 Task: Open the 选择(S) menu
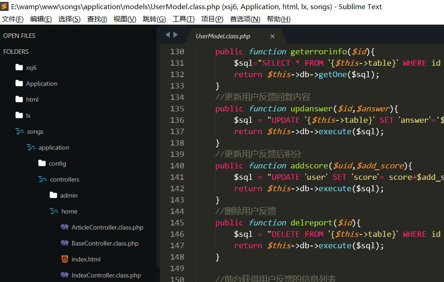[69, 19]
